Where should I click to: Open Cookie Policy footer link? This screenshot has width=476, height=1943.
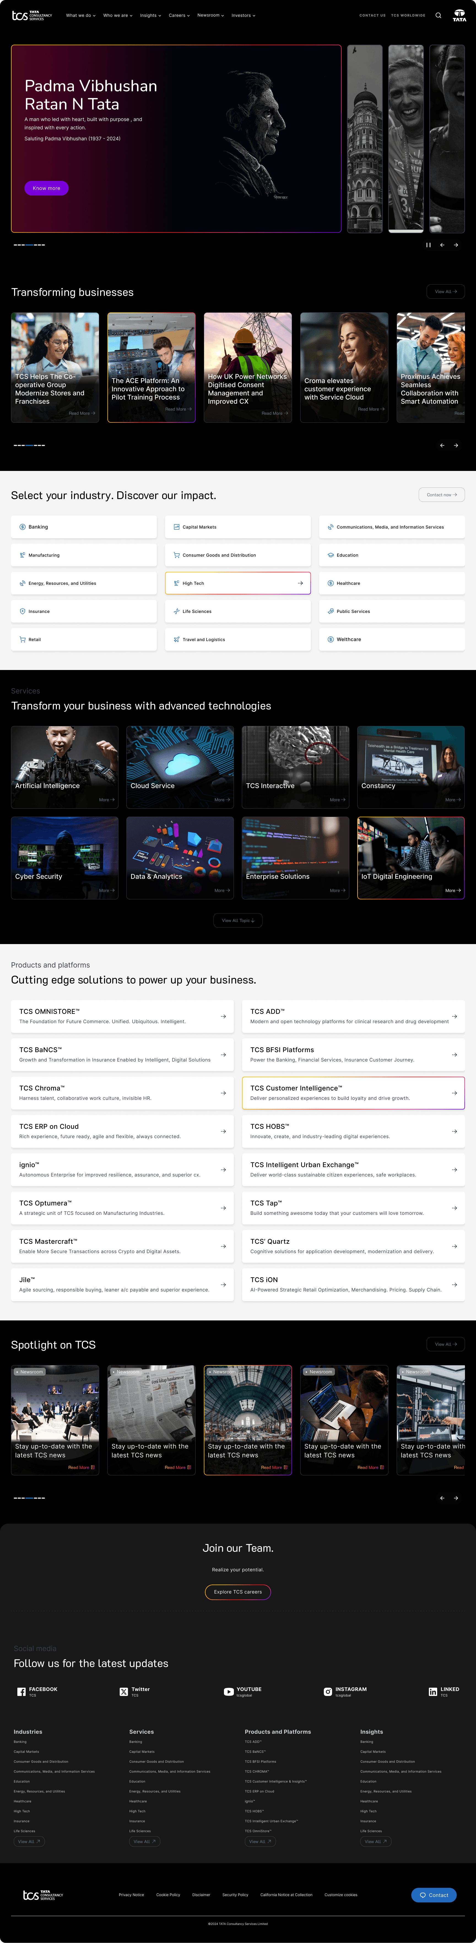coord(168,1895)
